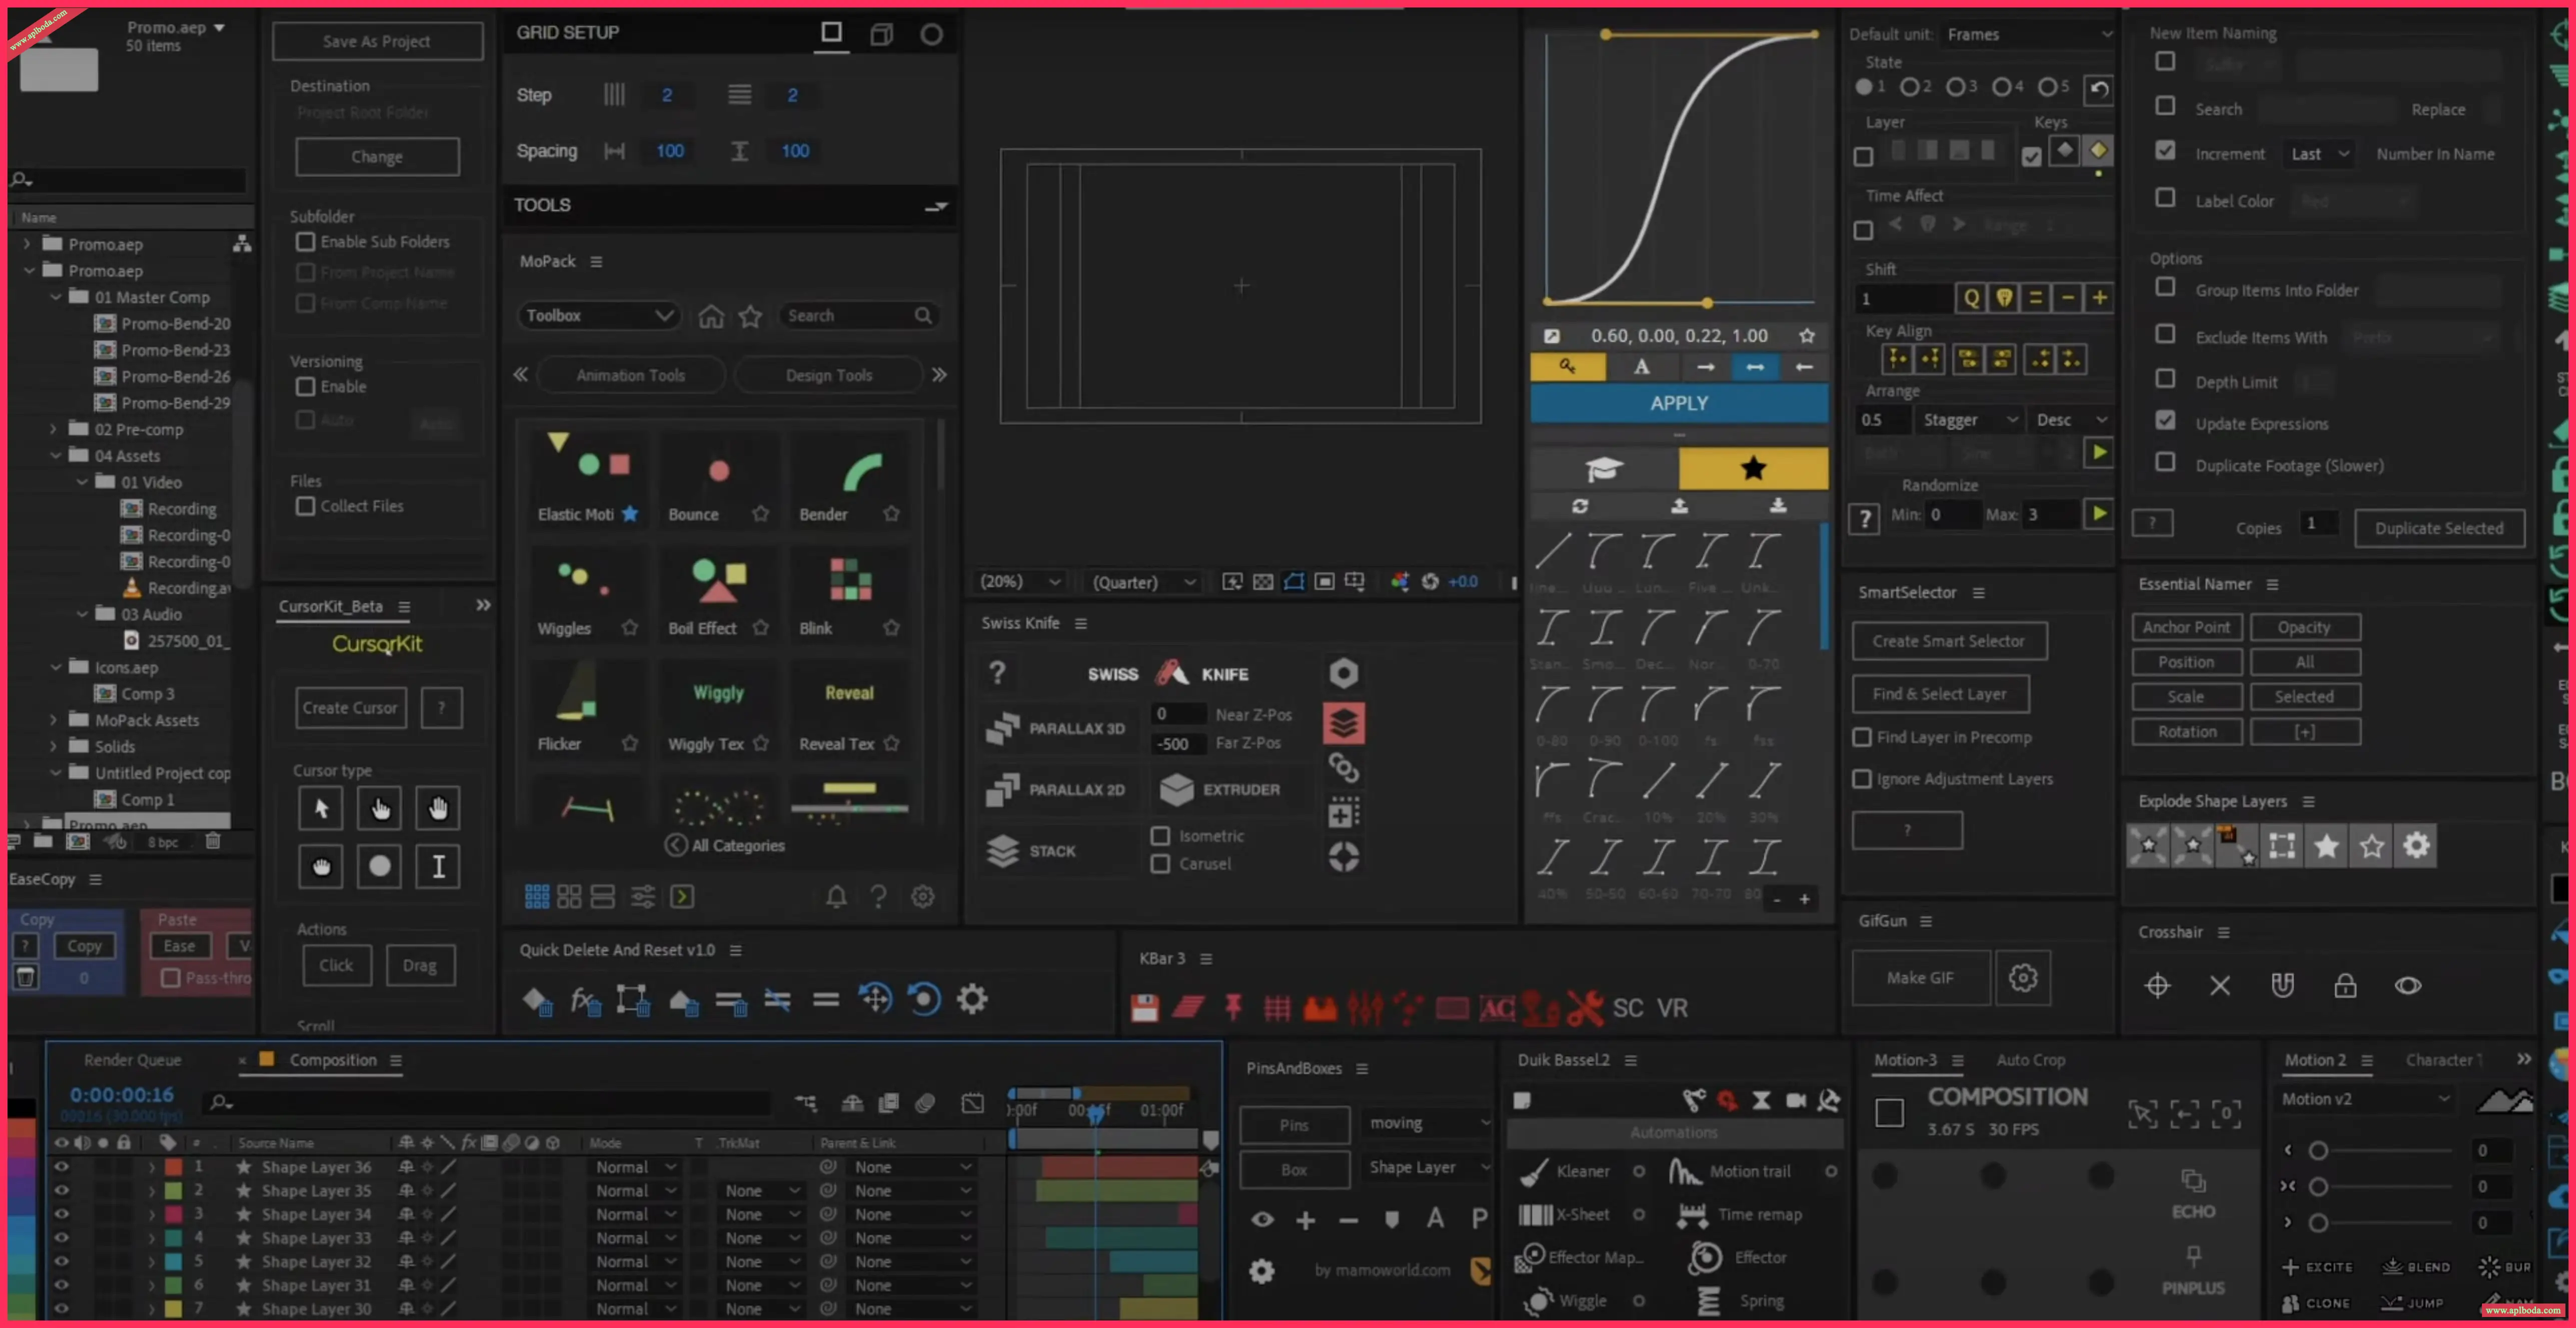The height and width of the screenshot is (1328, 2576).
Task: Click the Create Cursor button
Action: point(350,707)
